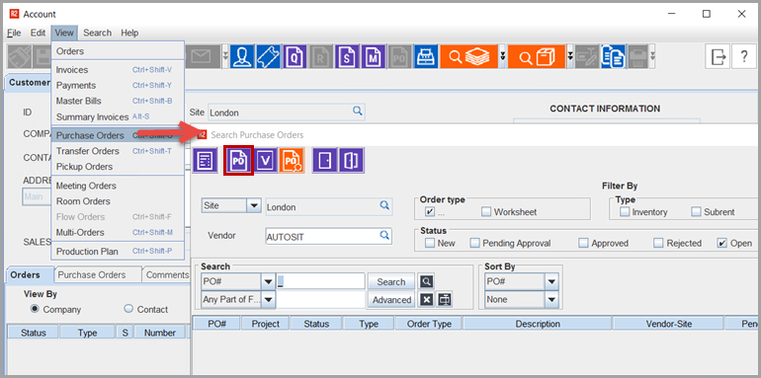Expand the Site dropdown in filter
Image resolution: width=761 pixels, height=378 pixels.
254,206
